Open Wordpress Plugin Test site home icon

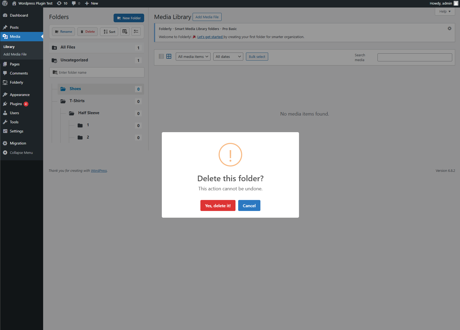point(14,3)
